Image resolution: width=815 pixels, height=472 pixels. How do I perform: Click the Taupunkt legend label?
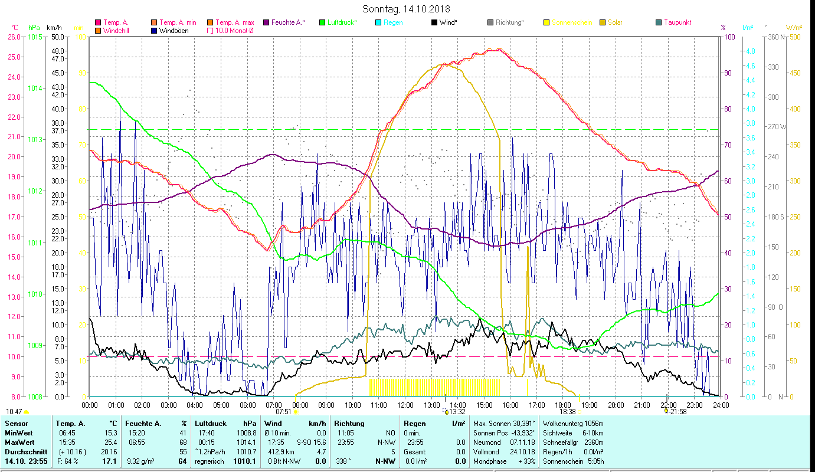tap(677, 22)
